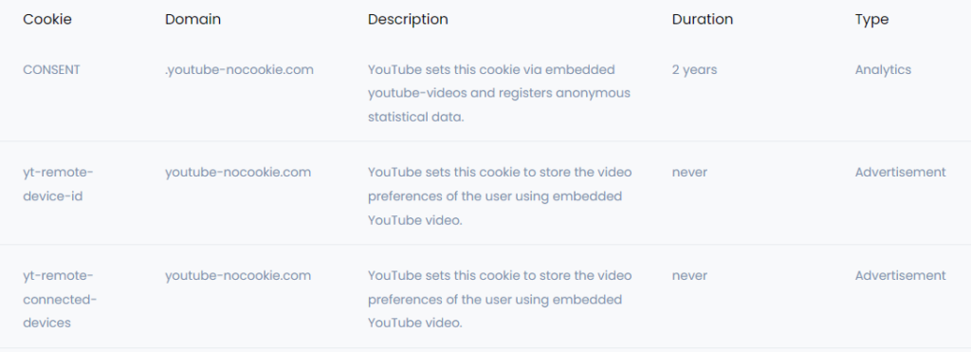Click the yt-remote-connected-devices description text
971x352 pixels.
[500, 299]
